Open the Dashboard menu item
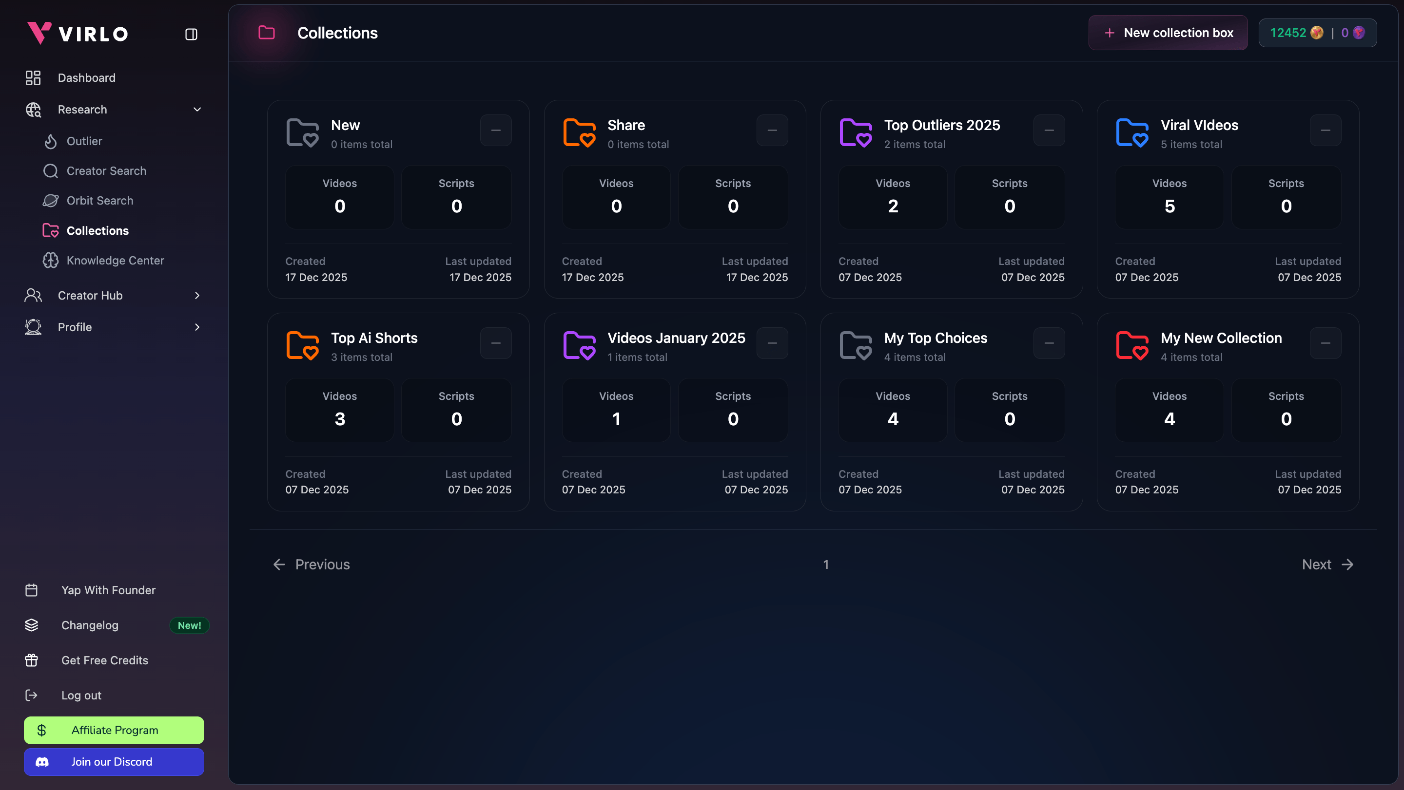 point(87,78)
